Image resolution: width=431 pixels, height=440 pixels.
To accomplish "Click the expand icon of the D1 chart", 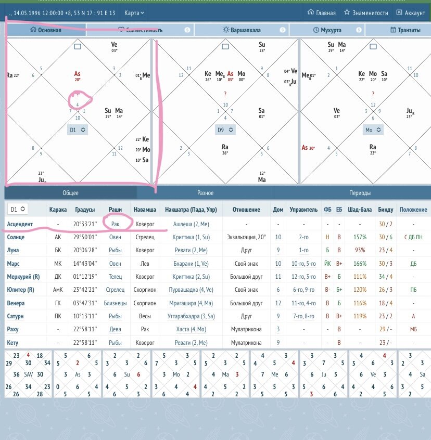I will 78,47.
